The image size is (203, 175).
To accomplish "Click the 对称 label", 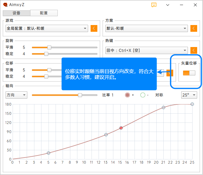I will tap(159, 95).
